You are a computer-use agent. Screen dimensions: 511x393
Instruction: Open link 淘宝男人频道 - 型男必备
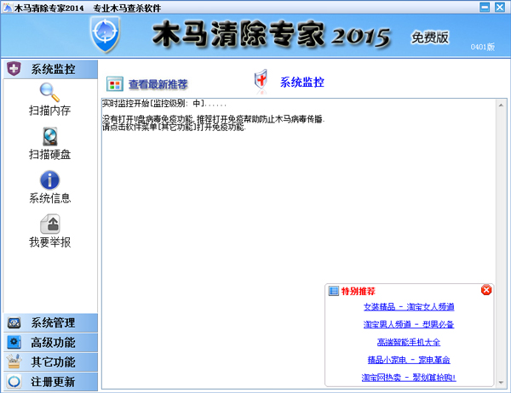[409, 325]
